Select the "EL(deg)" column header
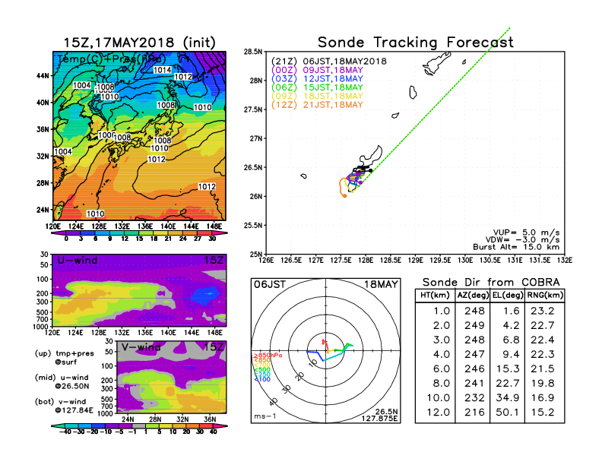Image resolution: width=602 pixels, height=465 pixels. click(508, 295)
